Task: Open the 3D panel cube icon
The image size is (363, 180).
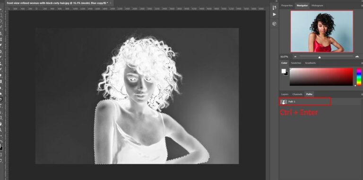Action: point(274,24)
